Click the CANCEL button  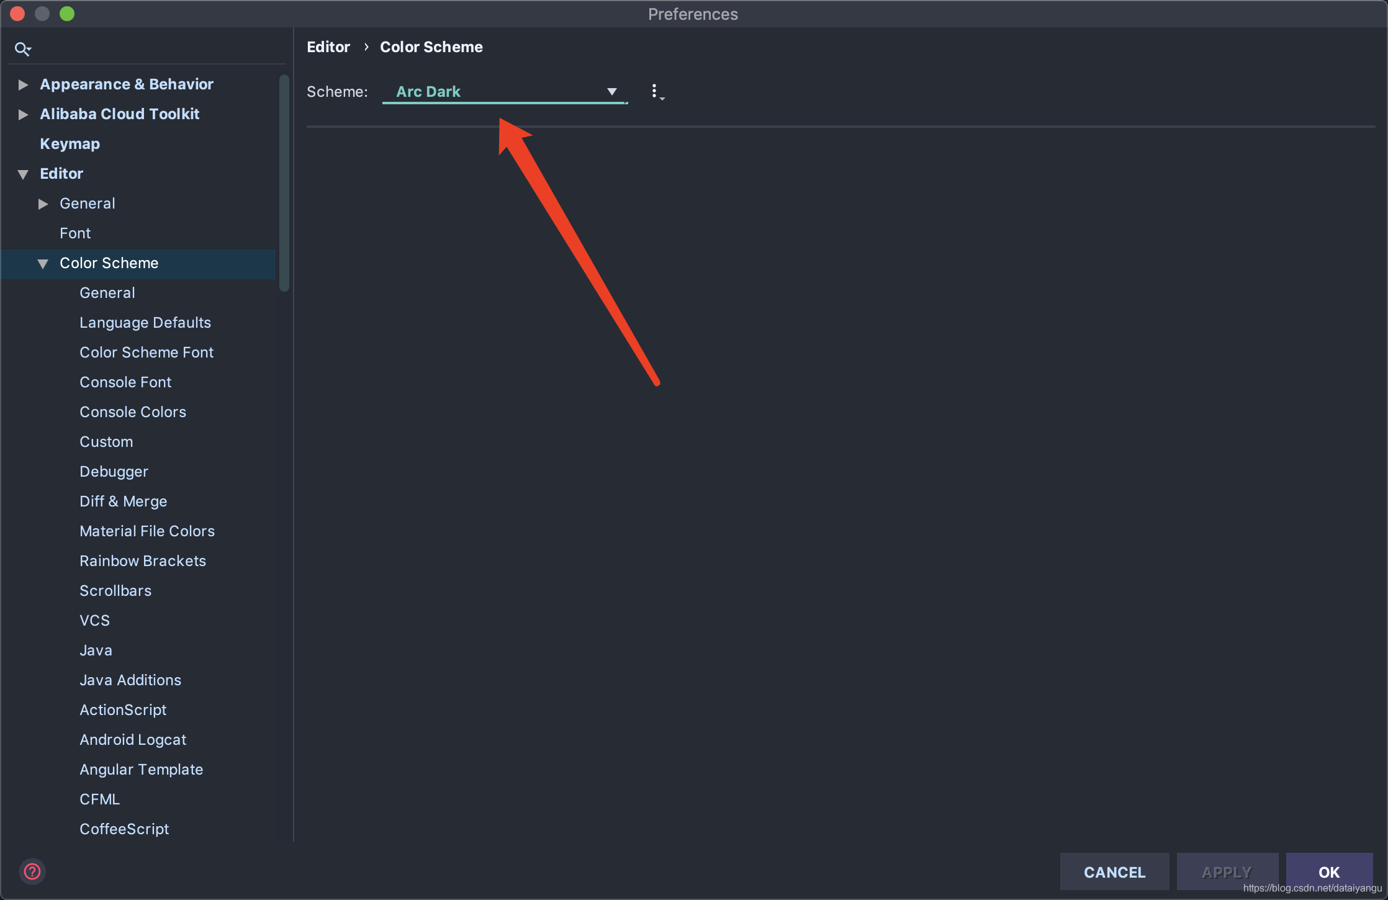coord(1115,871)
